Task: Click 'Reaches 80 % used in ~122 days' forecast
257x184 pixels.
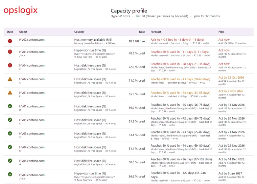Action: 178,175
